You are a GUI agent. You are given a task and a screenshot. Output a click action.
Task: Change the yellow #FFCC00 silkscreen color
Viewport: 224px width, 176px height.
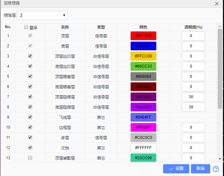click(x=143, y=56)
